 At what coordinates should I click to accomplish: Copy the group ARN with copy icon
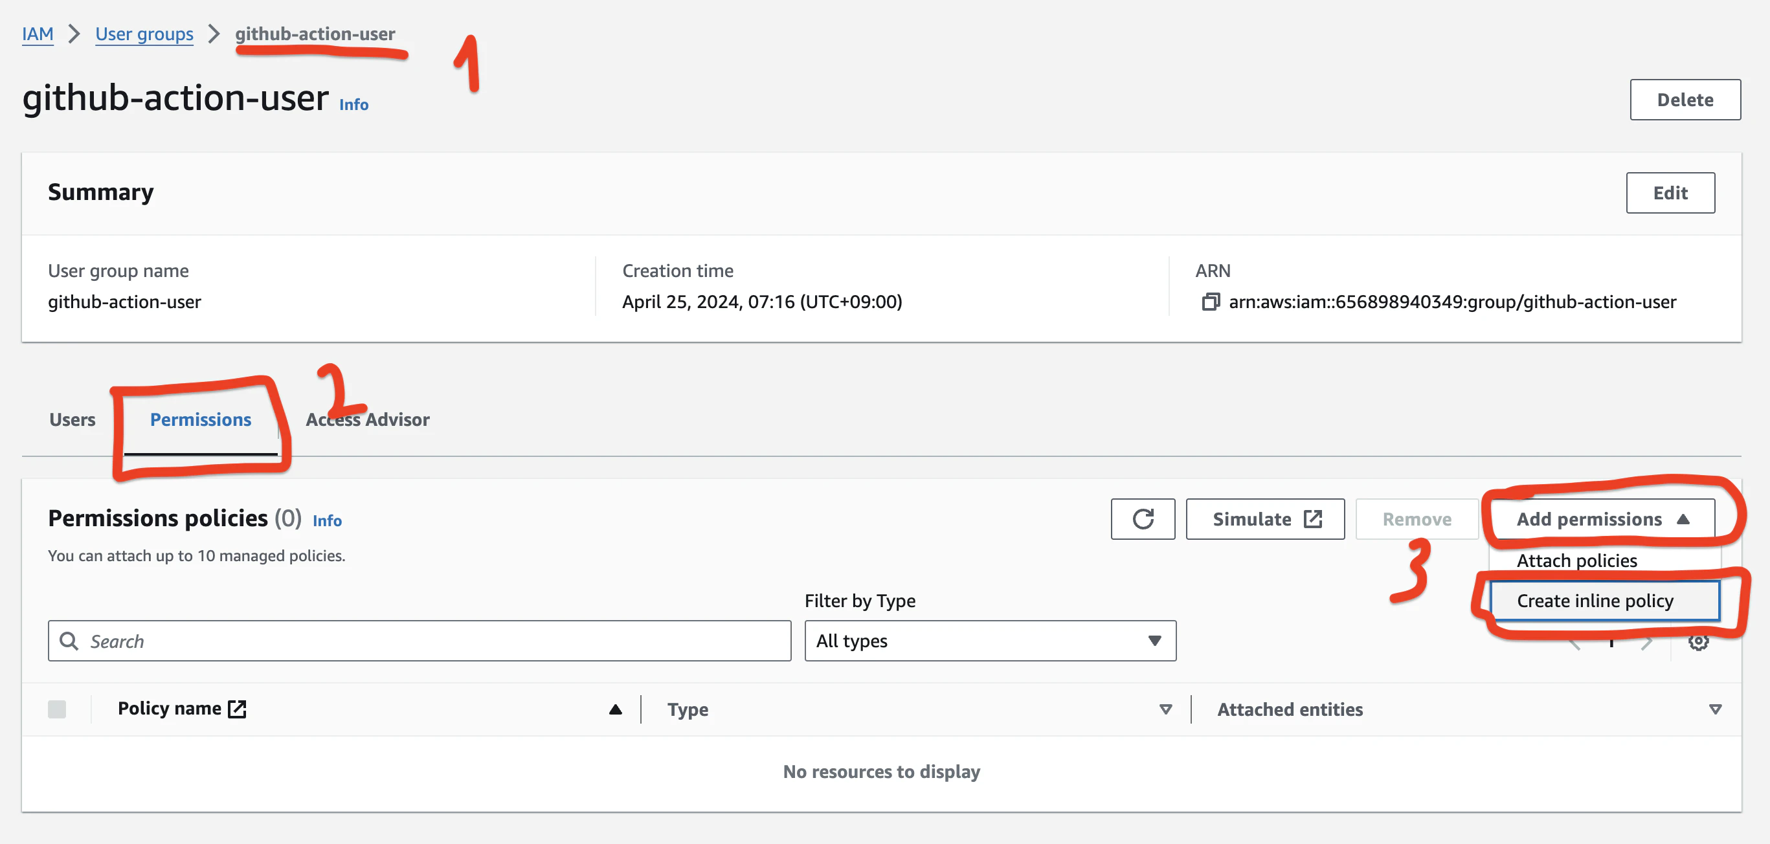(x=1210, y=302)
